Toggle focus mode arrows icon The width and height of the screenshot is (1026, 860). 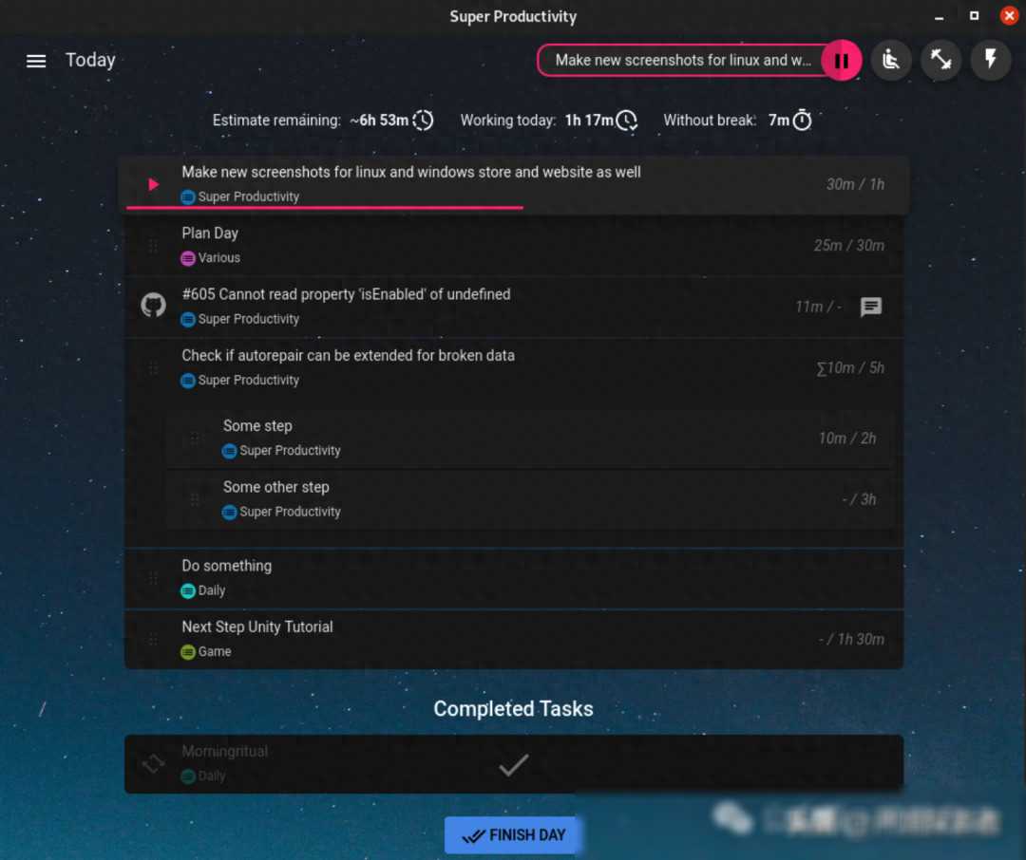tap(940, 60)
